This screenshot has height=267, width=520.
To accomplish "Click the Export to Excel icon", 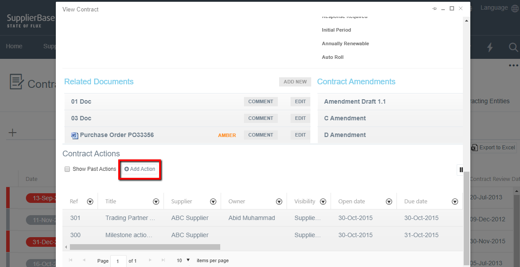I will pos(474,148).
